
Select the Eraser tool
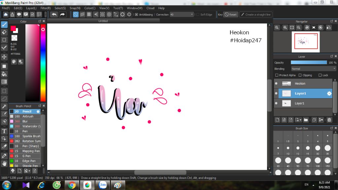point(4,32)
